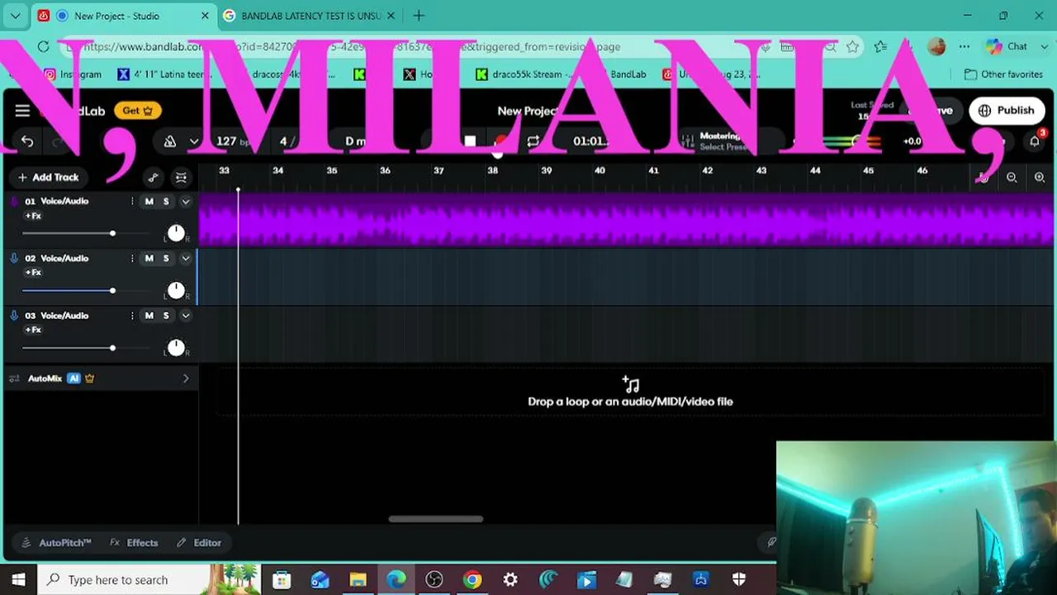
Task: Click track 03 pan knob
Action: tap(176, 347)
